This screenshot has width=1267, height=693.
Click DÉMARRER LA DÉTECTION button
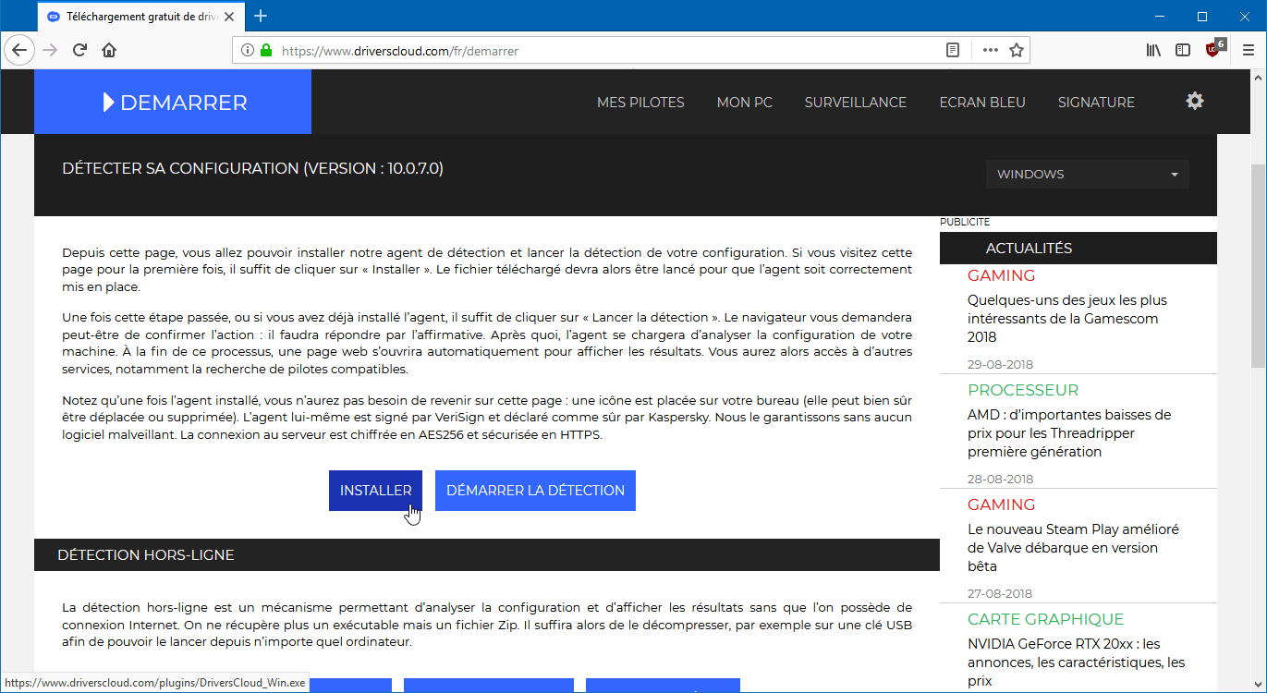[x=535, y=491]
